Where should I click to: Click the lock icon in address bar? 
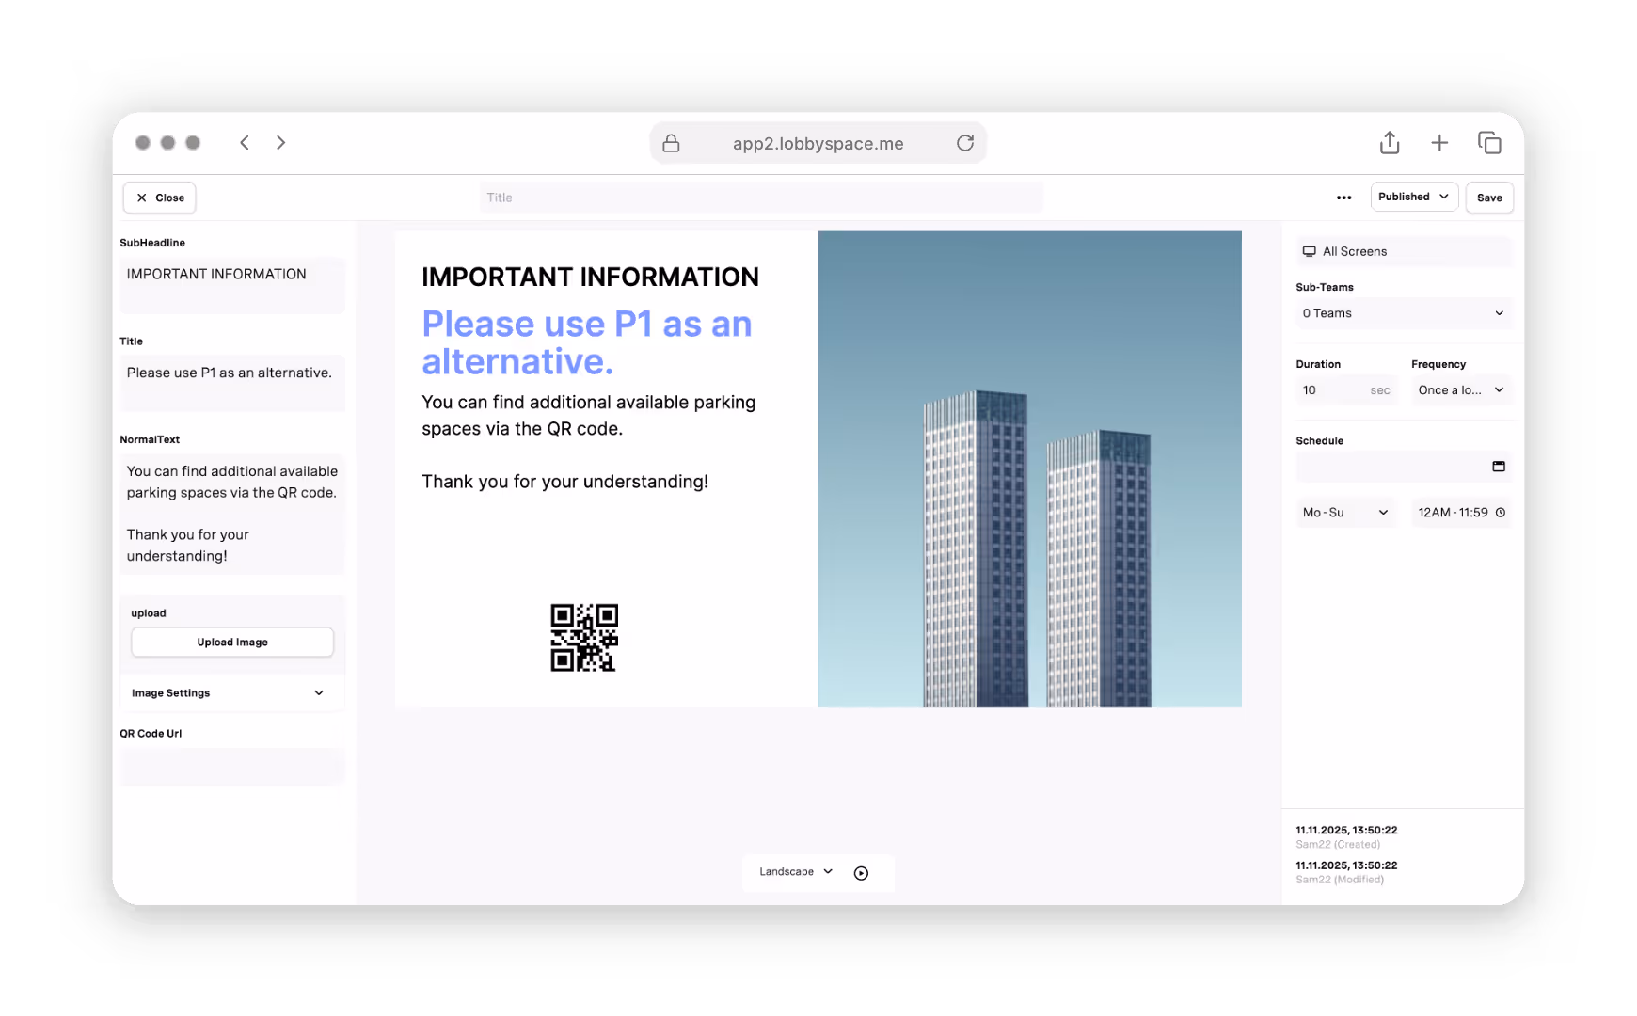pos(671,143)
